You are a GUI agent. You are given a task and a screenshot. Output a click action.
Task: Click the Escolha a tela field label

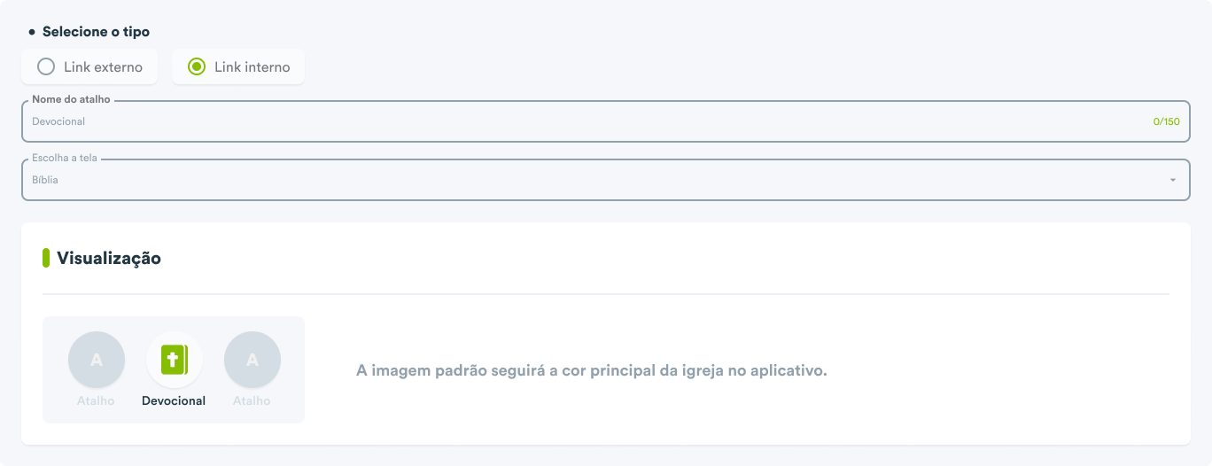65,159
